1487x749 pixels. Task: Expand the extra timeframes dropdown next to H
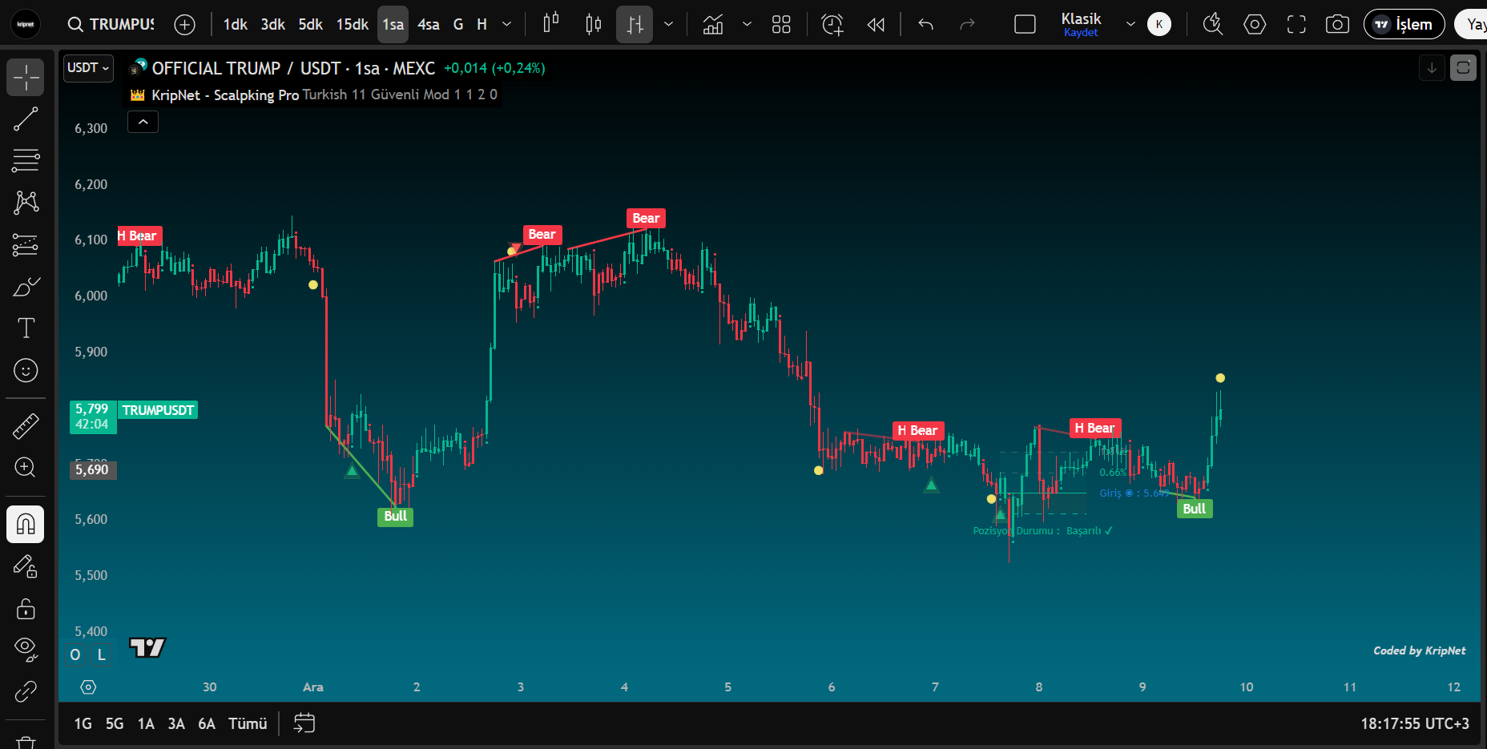point(506,24)
